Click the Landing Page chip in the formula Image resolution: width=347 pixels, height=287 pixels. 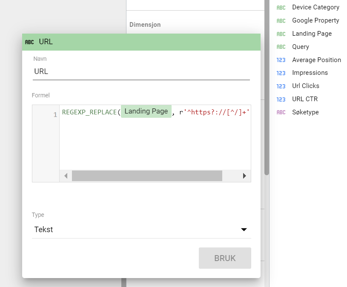click(146, 111)
